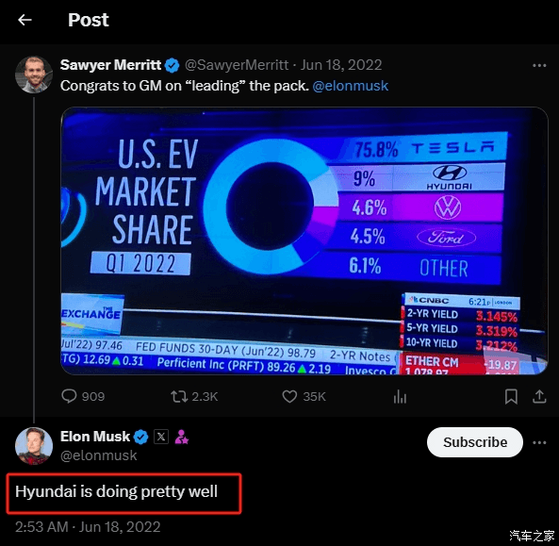Open more options on Elon Musk's reply
The image size is (559, 546).
(x=539, y=442)
